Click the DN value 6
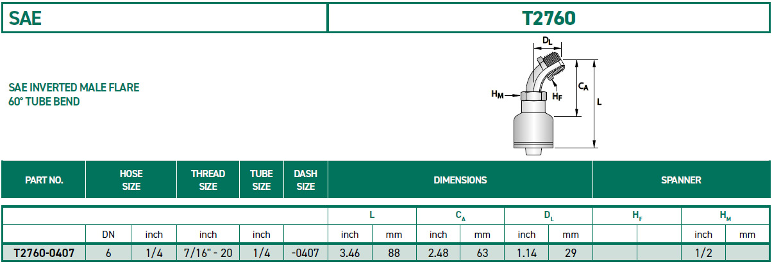This screenshot has height=264, width=772. [108, 253]
